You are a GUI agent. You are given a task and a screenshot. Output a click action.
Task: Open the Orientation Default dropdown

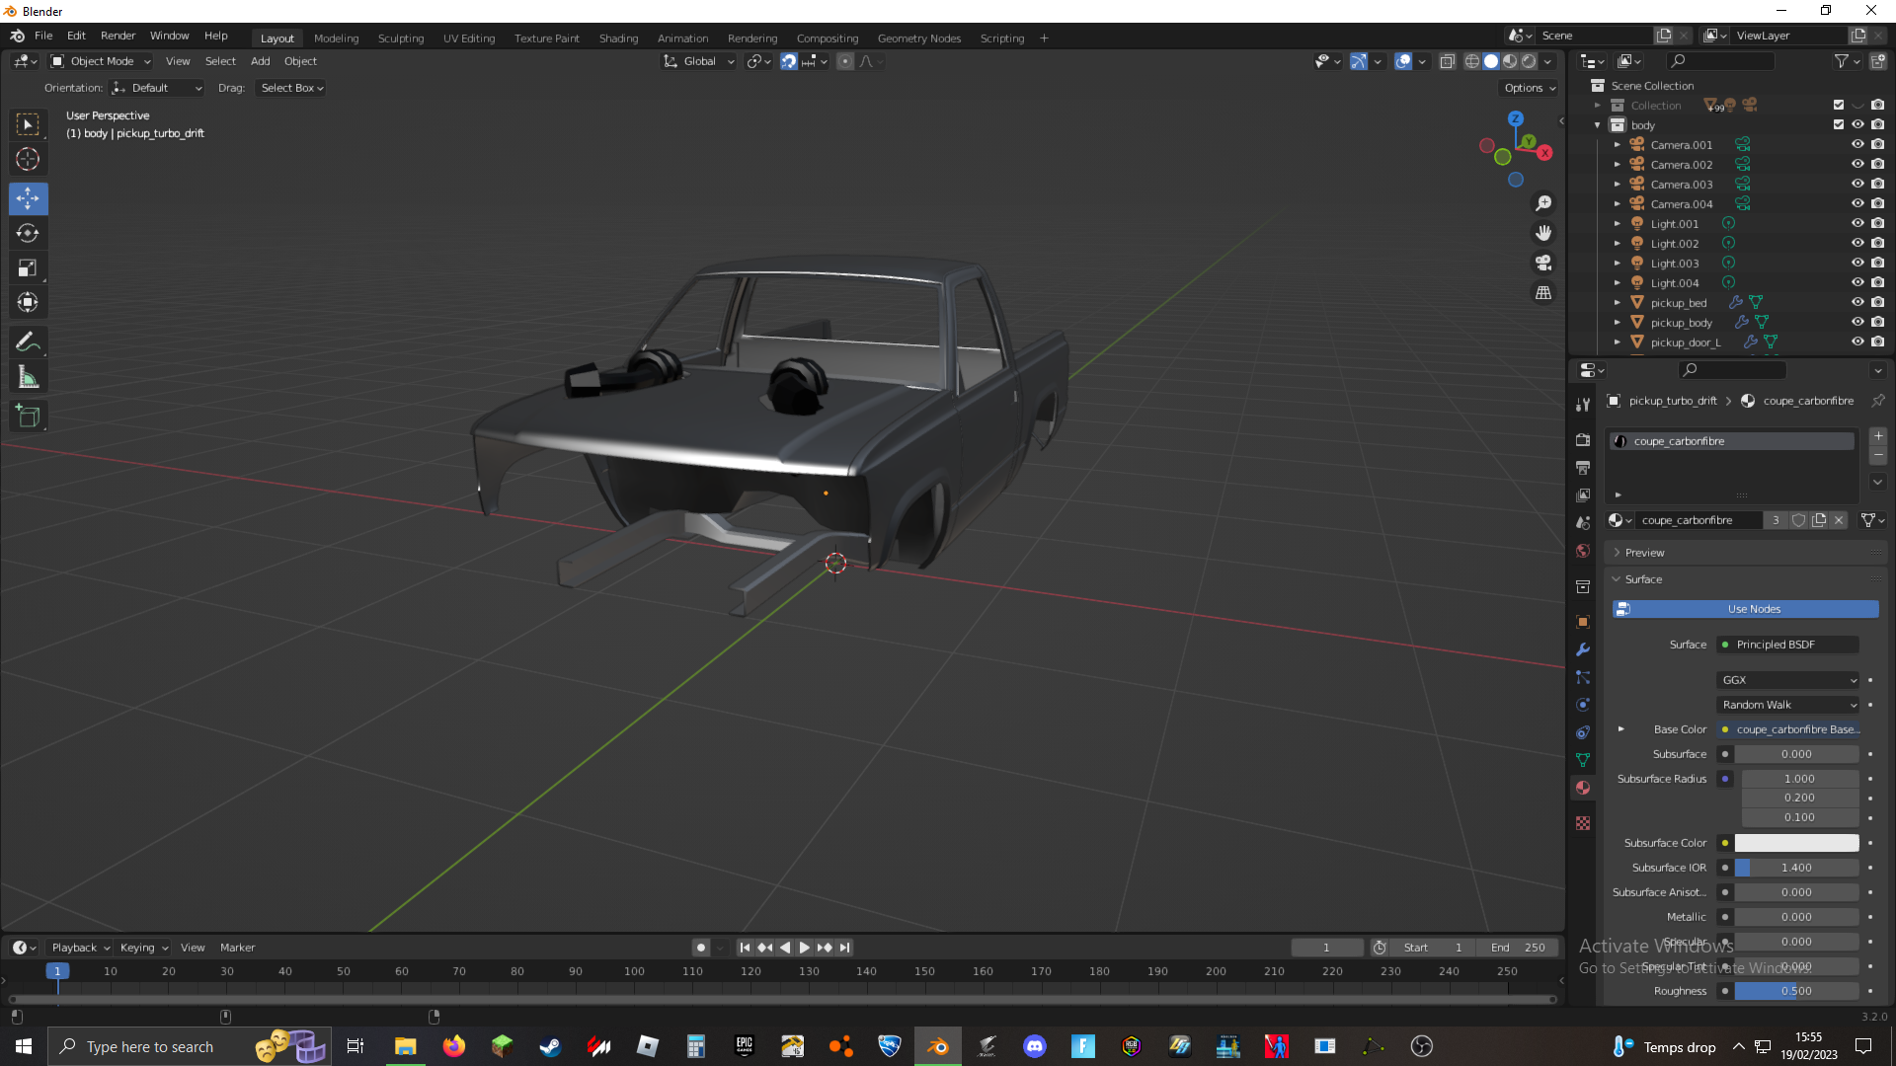(x=157, y=88)
